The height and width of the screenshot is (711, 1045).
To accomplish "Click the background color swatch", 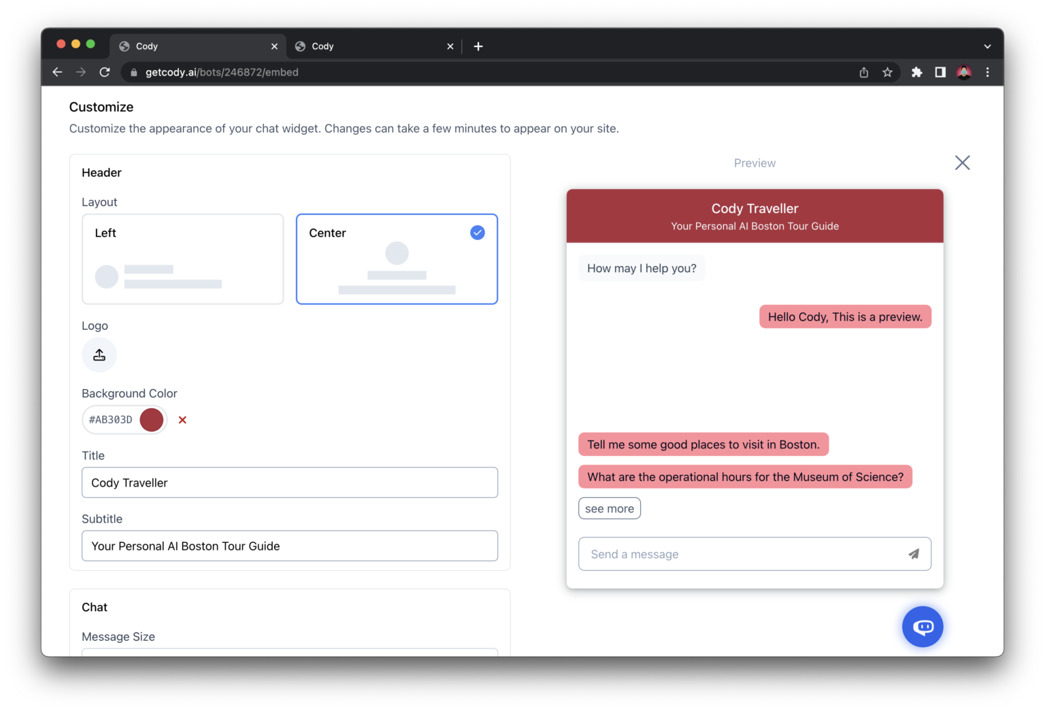I will 150,420.
